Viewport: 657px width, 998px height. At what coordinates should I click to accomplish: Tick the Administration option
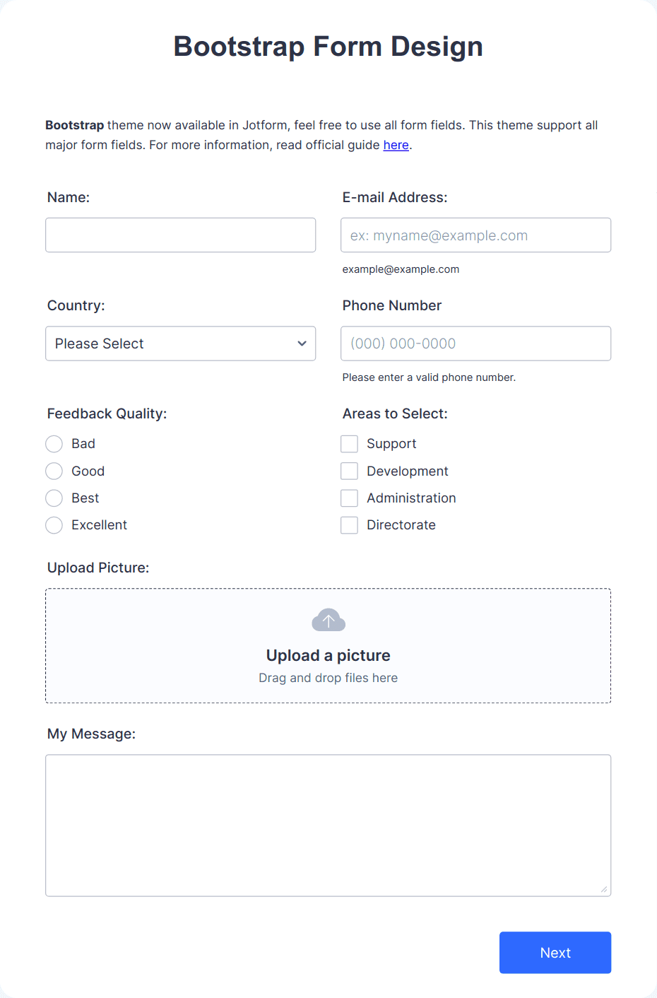point(349,498)
